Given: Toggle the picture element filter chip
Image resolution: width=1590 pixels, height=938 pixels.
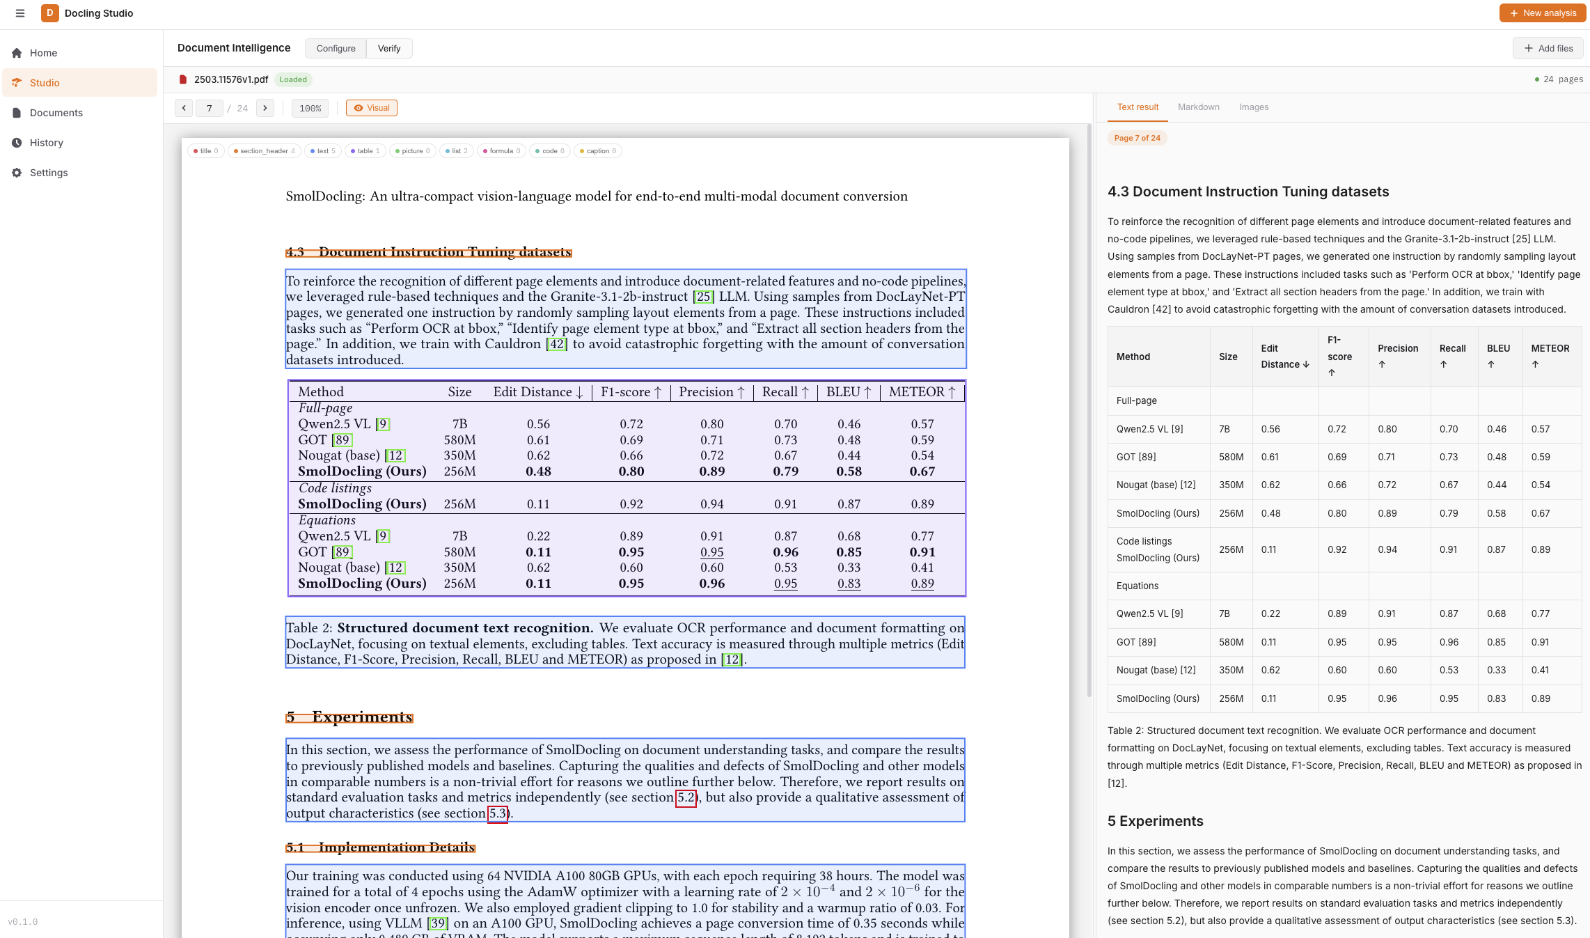Looking at the screenshot, I should 413,151.
